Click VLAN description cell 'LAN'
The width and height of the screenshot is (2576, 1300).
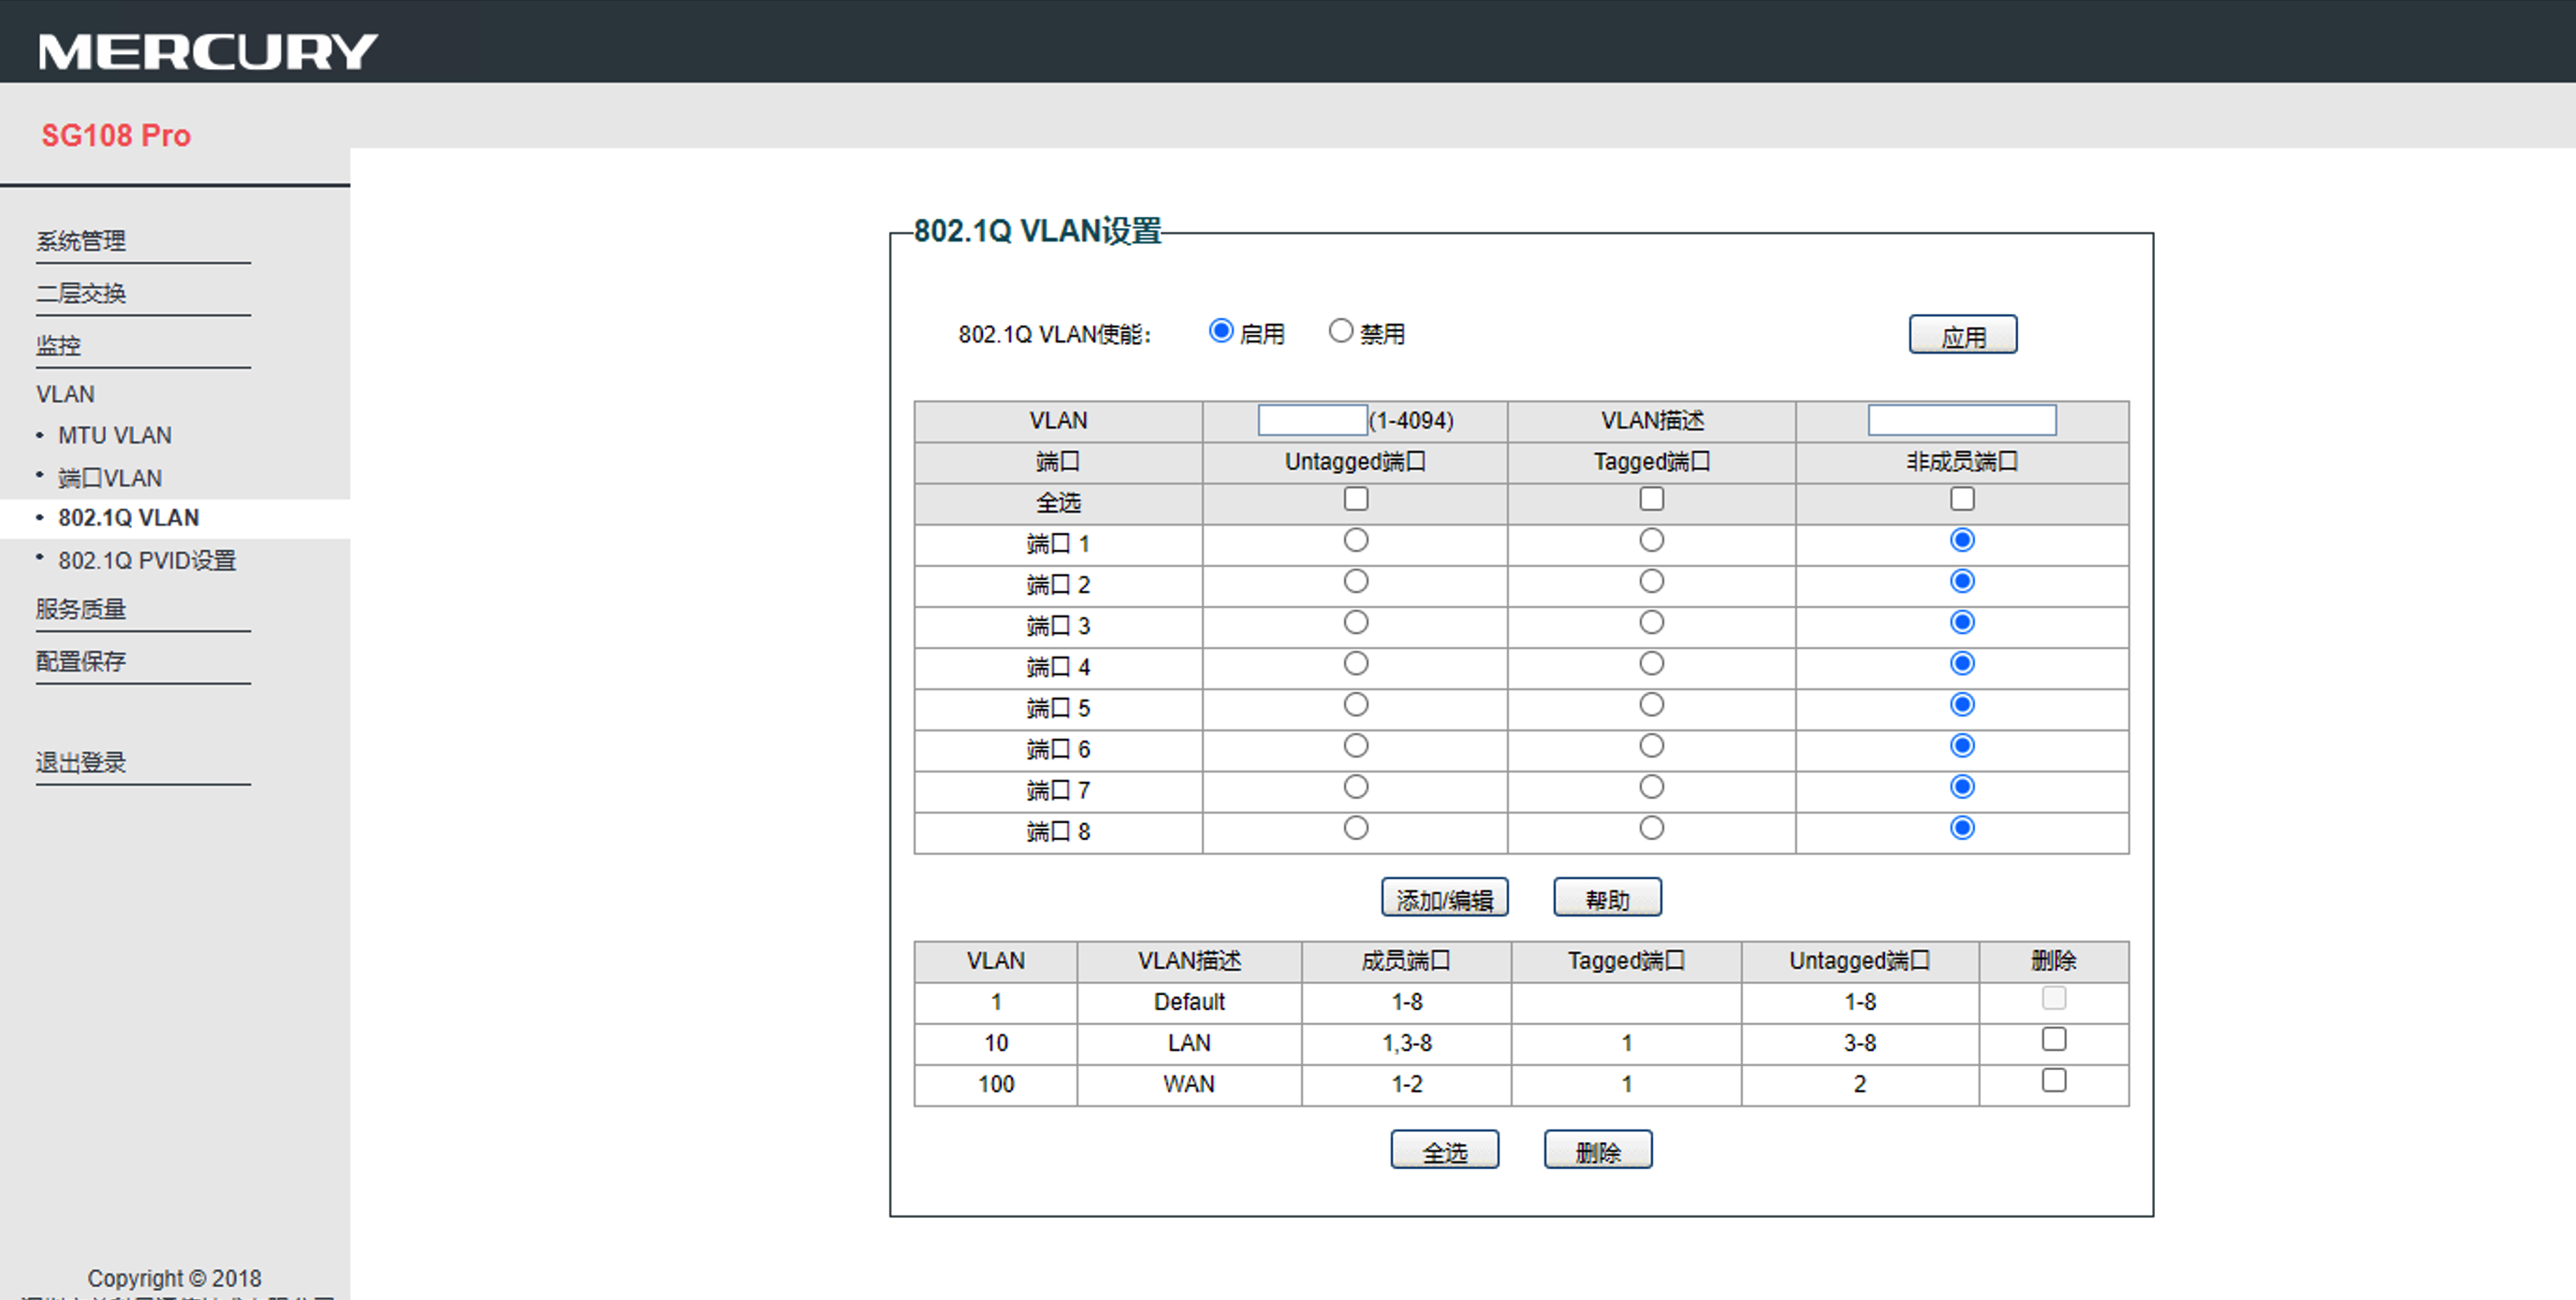tap(1189, 1043)
